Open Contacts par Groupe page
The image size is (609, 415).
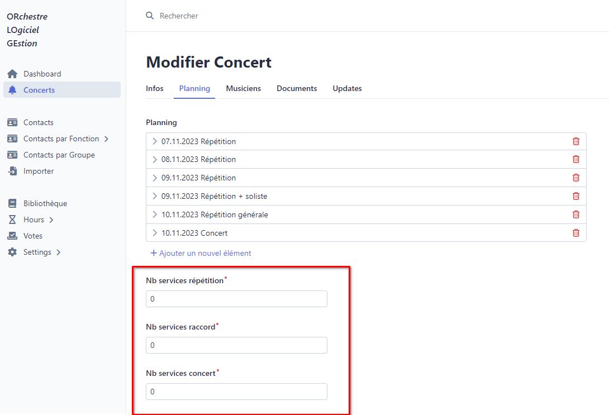59,155
